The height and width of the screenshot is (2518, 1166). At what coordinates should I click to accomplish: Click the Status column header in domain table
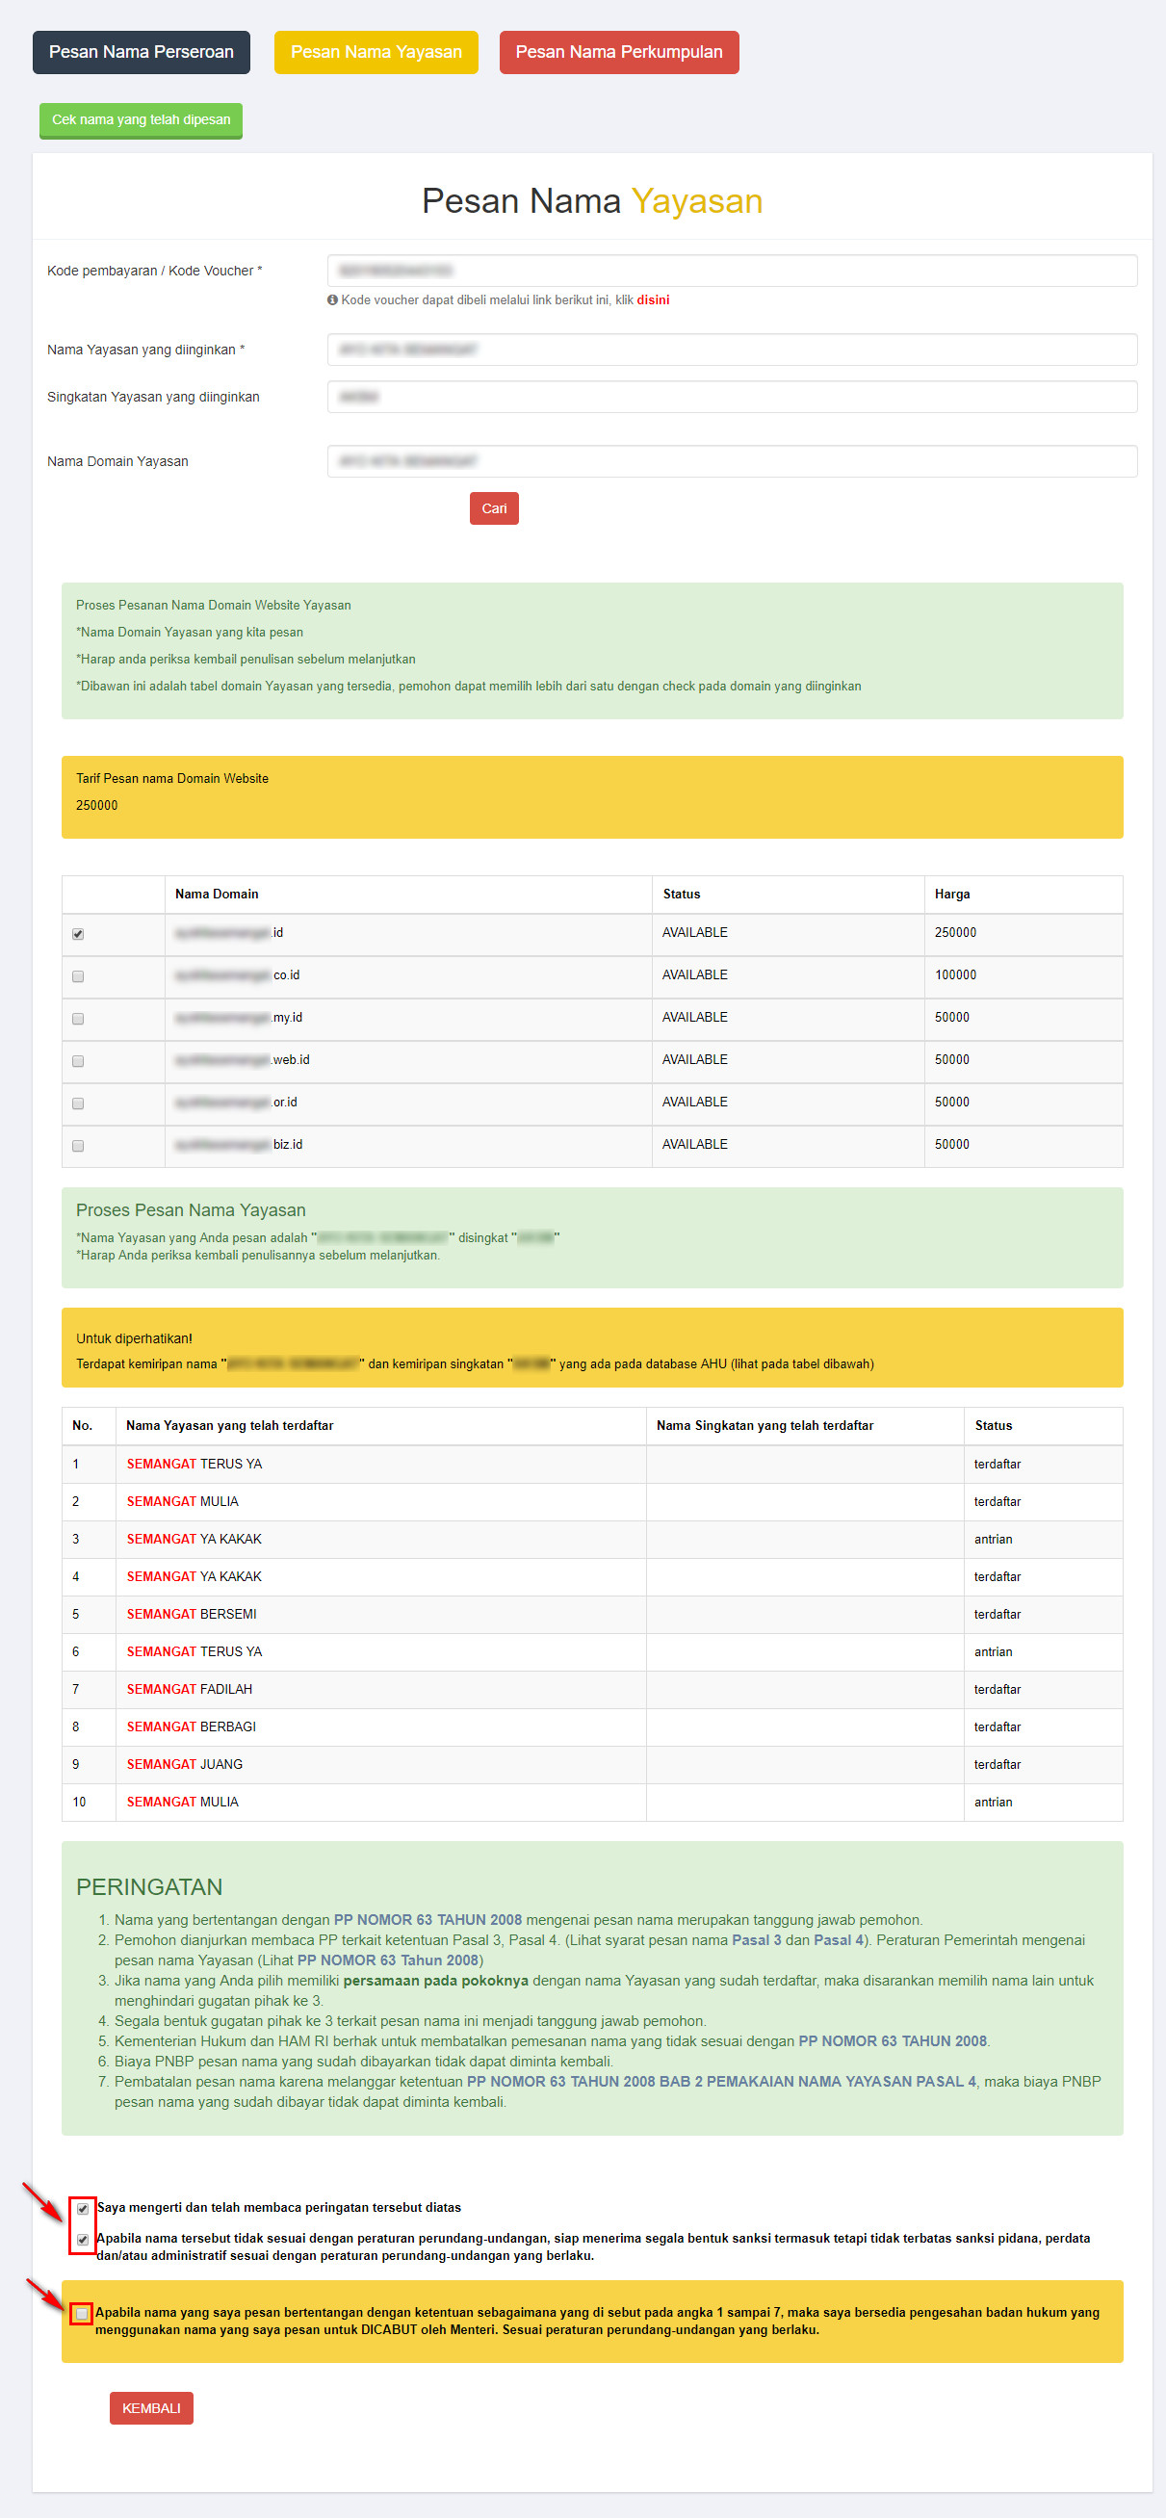click(682, 894)
